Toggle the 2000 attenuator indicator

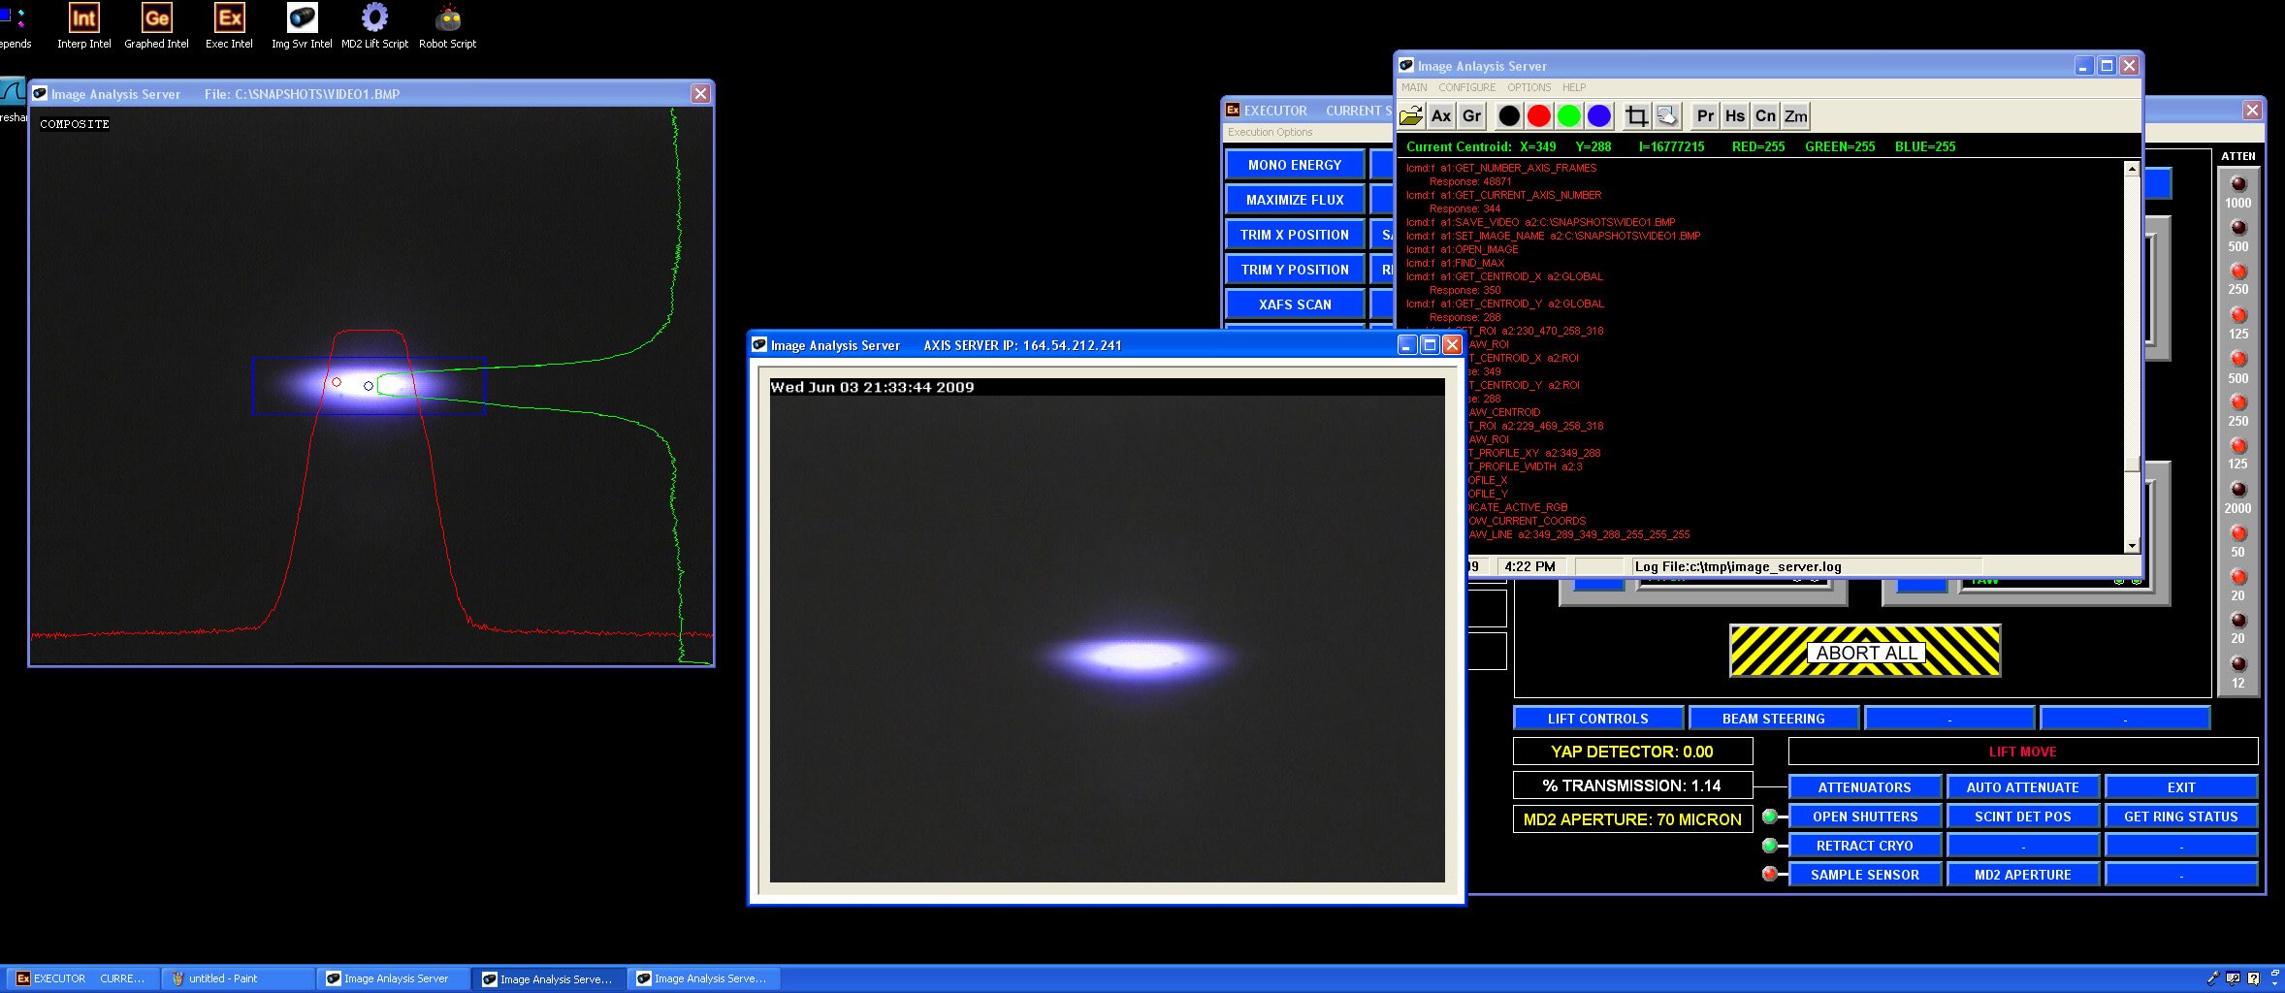coord(2238,490)
